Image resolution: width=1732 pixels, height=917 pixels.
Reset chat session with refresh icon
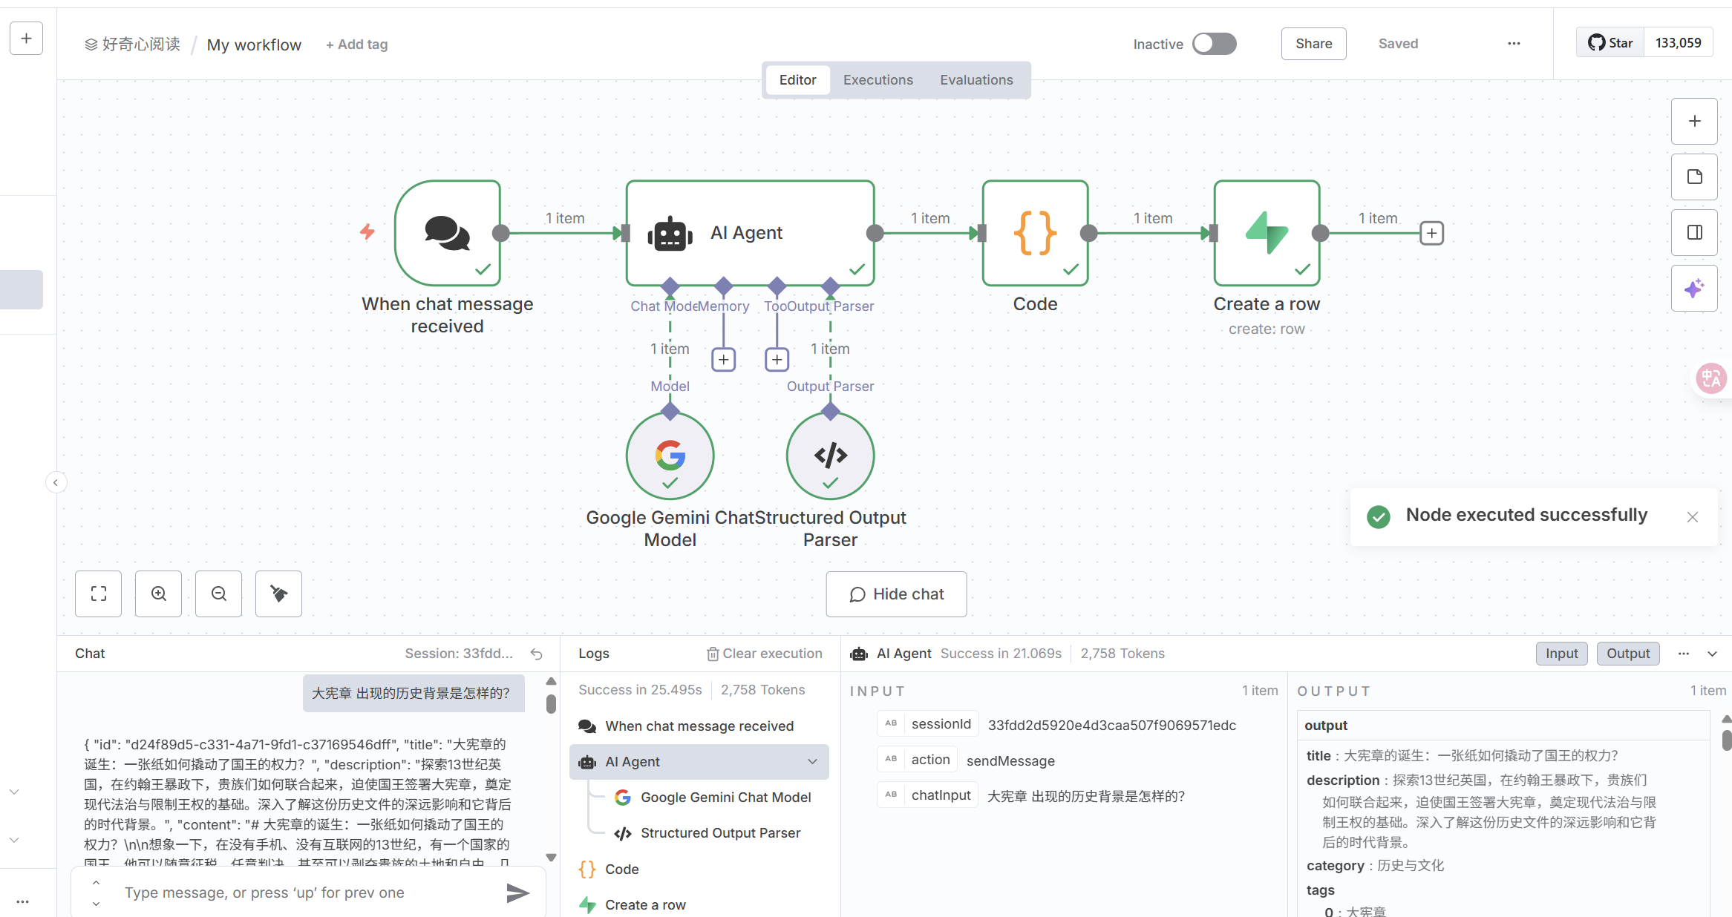(537, 654)
